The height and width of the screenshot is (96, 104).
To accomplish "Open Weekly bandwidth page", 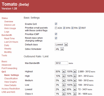I will (8, 49).
